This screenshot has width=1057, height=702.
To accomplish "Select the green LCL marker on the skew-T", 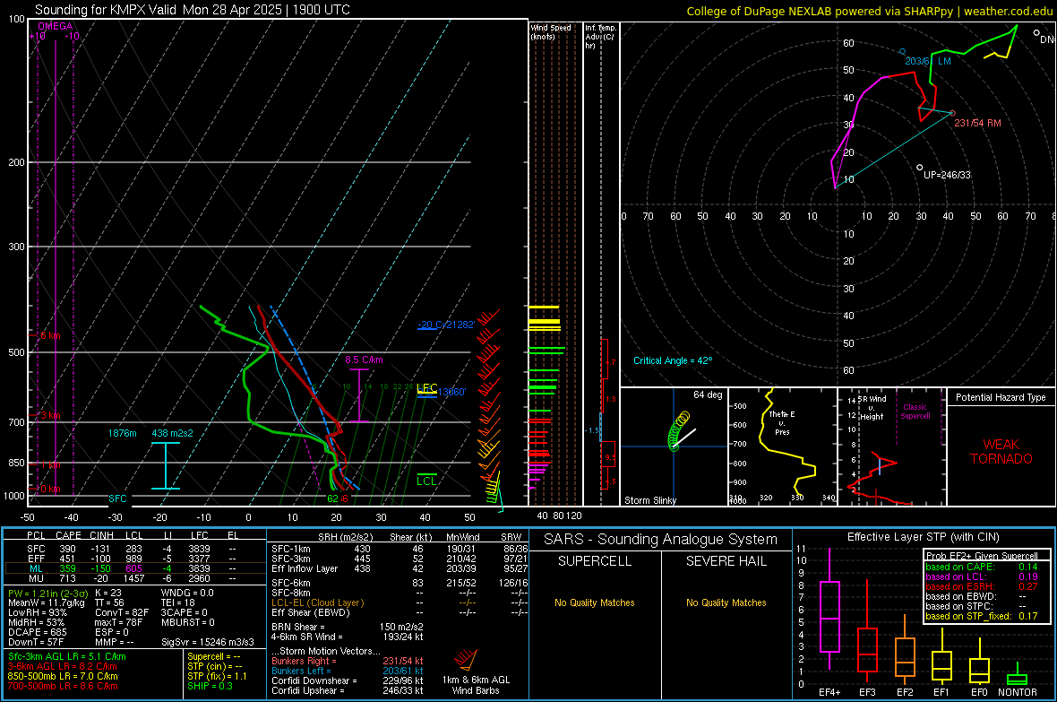I will click(x=426, y=481).
